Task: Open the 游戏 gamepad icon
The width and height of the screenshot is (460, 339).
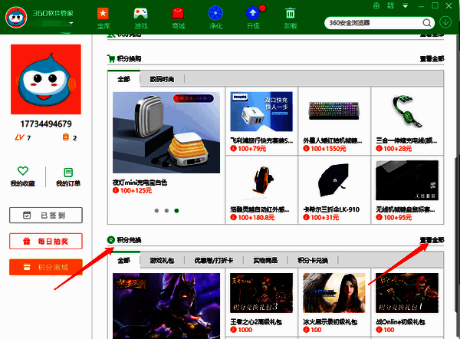Action: [141, 14]
